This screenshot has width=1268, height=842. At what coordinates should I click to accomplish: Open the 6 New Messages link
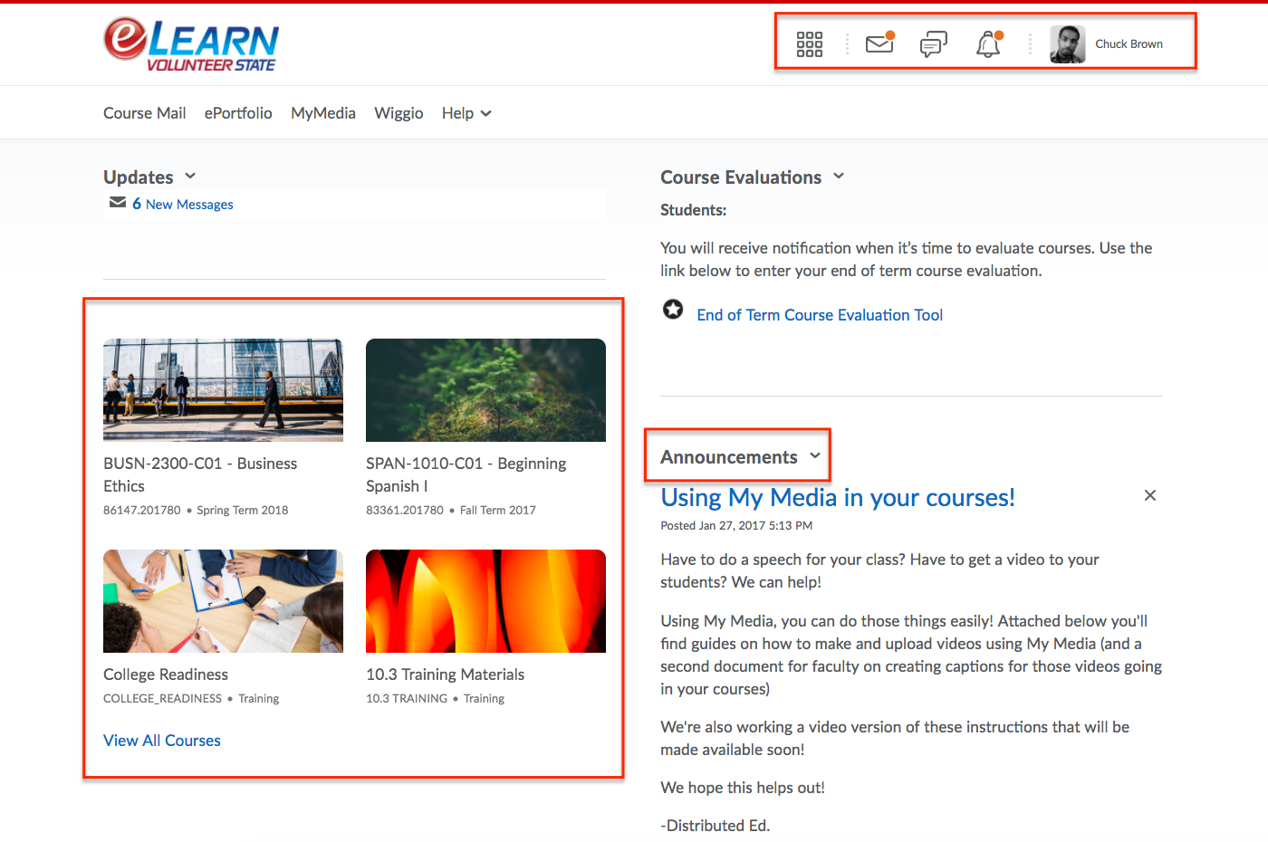183,205
